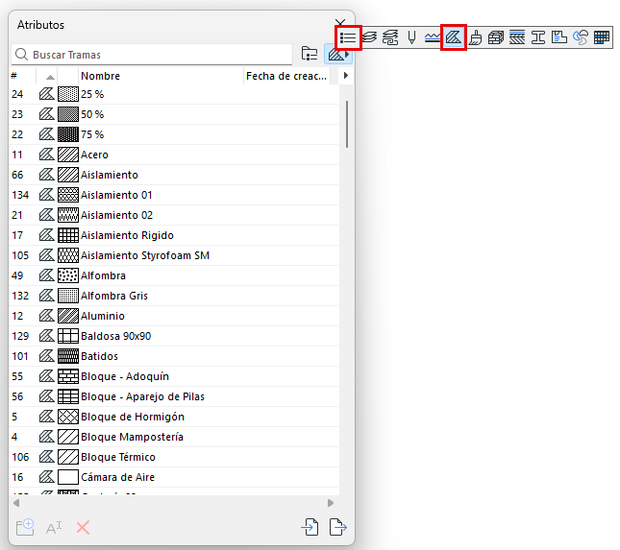Click the Baldosa 90x90 tile pattern swatch
This screenshot has height=550, width=620.
point(68,336)
